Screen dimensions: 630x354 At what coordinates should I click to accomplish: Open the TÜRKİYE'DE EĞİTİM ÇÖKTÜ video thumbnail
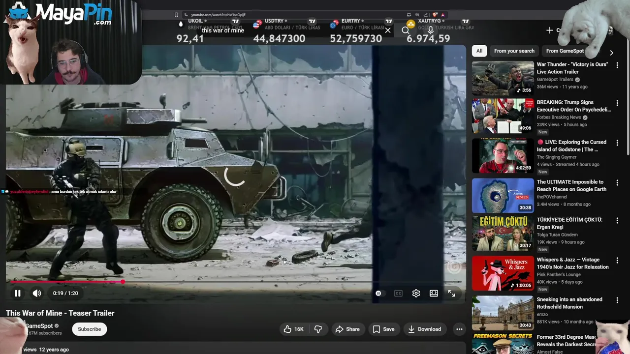[x=503, y=233]
